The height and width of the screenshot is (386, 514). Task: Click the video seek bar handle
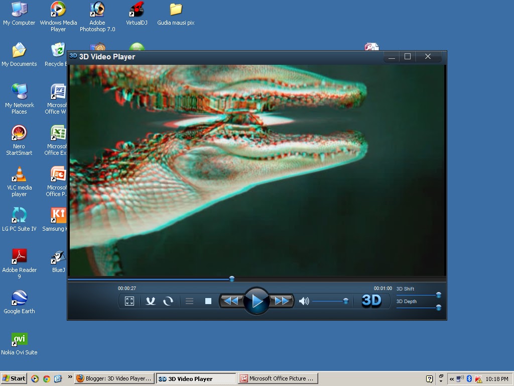pyautogui.click(x=232, y=279)
